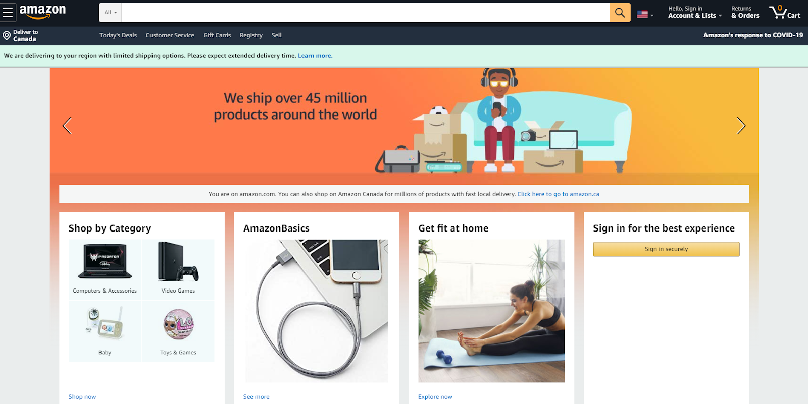Show the previous banner slide arrow

(x=67, y=126)
